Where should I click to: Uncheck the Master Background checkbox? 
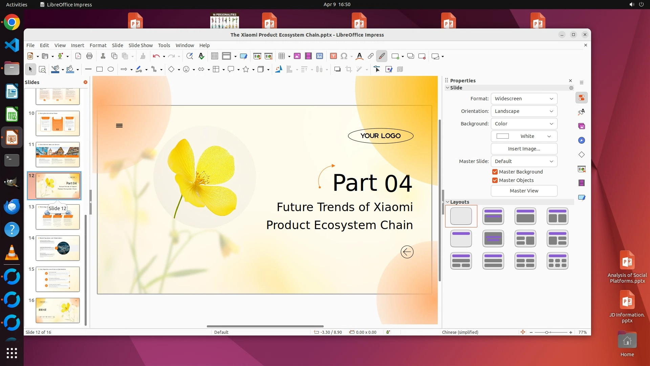click(x=495, y=172)
